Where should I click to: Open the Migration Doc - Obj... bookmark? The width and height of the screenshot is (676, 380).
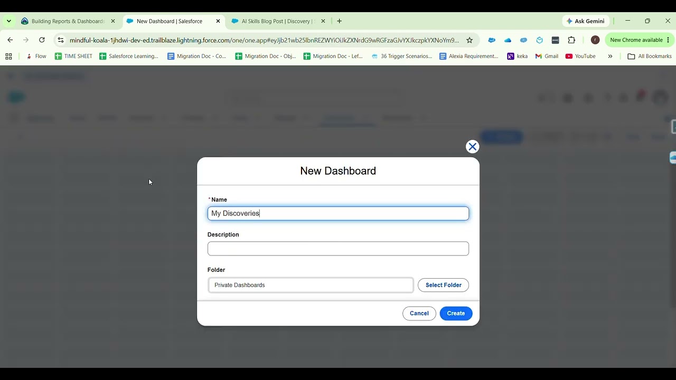(x=265, y=56)
